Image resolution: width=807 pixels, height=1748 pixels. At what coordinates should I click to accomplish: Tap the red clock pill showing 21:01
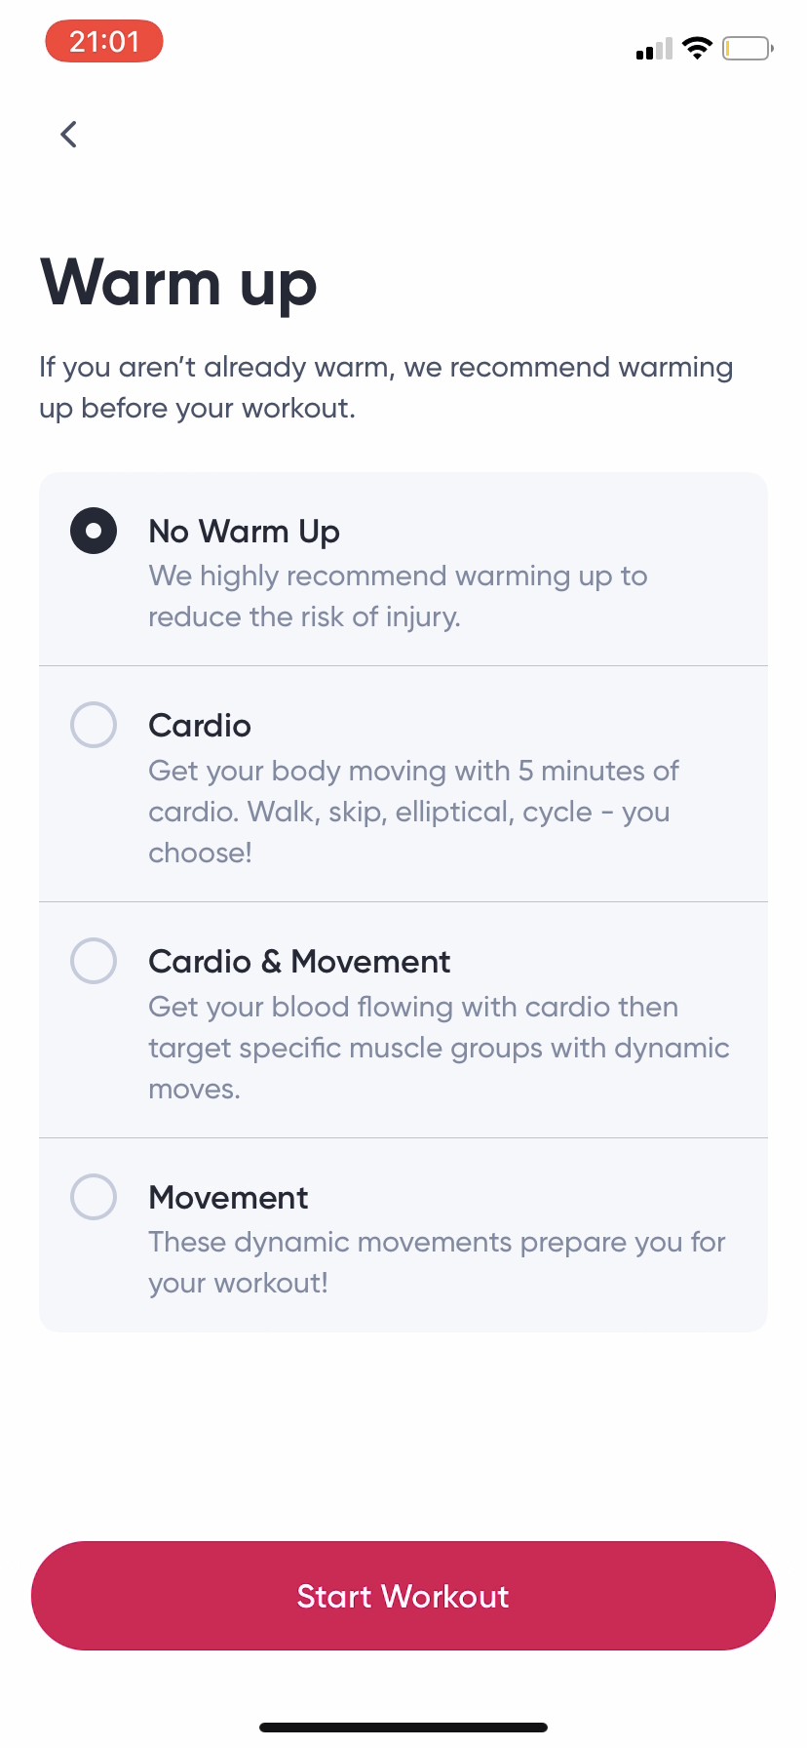tap(103, 41)
